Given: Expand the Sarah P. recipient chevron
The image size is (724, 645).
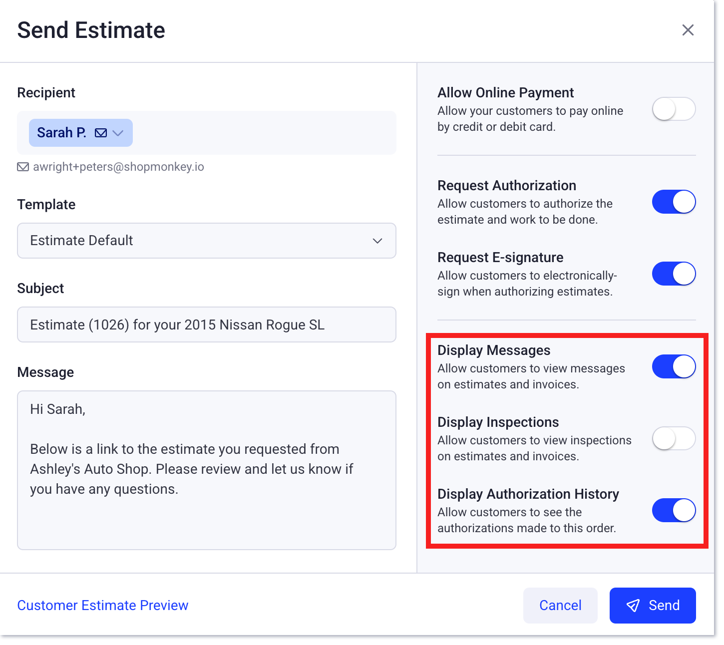Looking at the screenshot, I should [x=118, y=133].
